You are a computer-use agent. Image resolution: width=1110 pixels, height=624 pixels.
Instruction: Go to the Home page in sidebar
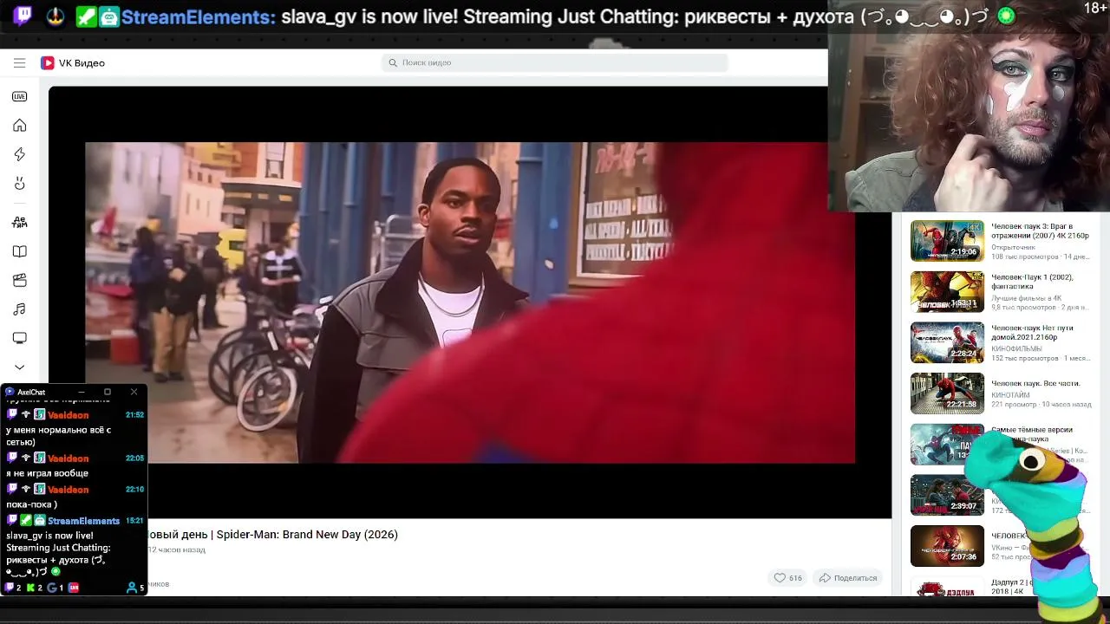pyautogui.click(x=19, y=126)
